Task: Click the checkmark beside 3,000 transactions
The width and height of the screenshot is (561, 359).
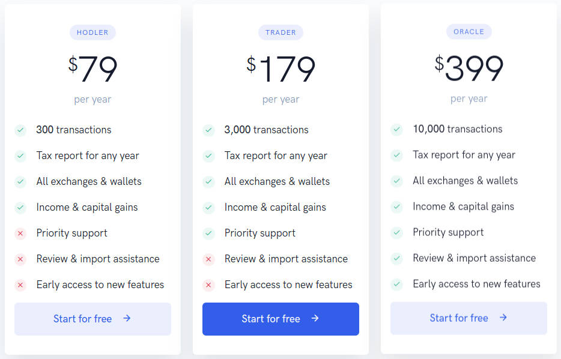Action: tap(208, 130)
